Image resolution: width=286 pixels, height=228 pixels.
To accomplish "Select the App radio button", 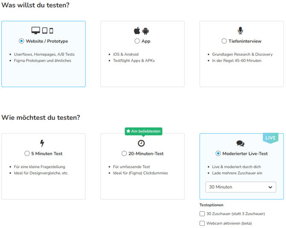I will (x=137, y=41).
